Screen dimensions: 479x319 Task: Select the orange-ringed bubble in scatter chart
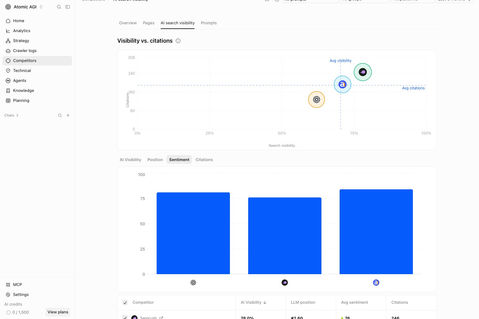click(317, 99)
